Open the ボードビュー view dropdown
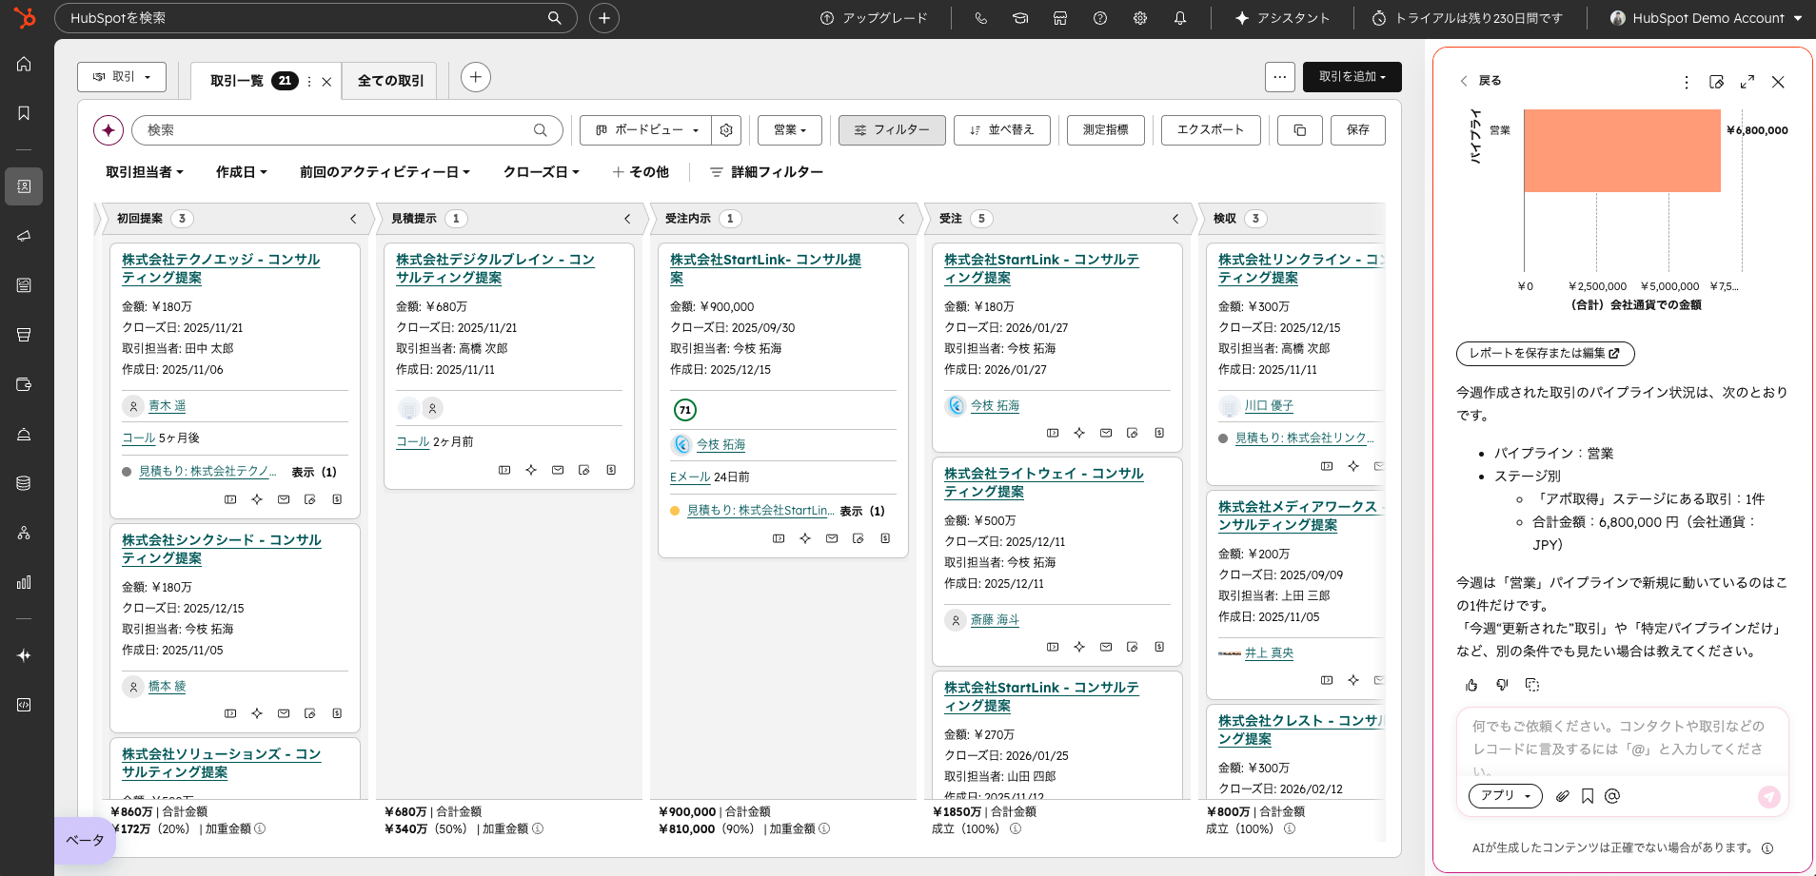Screen dimensions: 1816x876 (645, 130)
